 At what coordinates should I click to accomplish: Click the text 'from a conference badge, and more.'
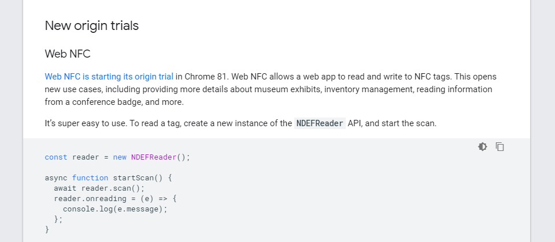click(x=114, y=102)
